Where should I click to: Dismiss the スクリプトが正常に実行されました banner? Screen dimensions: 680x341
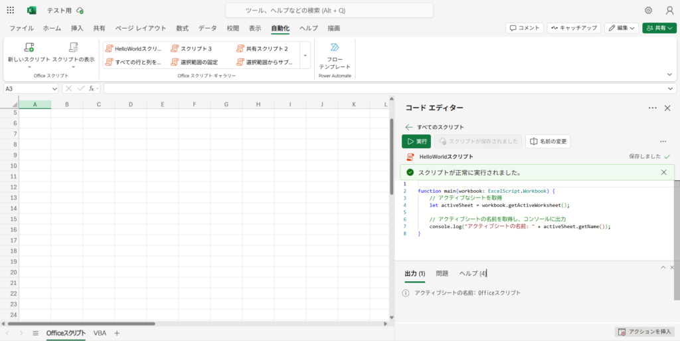pyautogui.click(x=663, y=172)
